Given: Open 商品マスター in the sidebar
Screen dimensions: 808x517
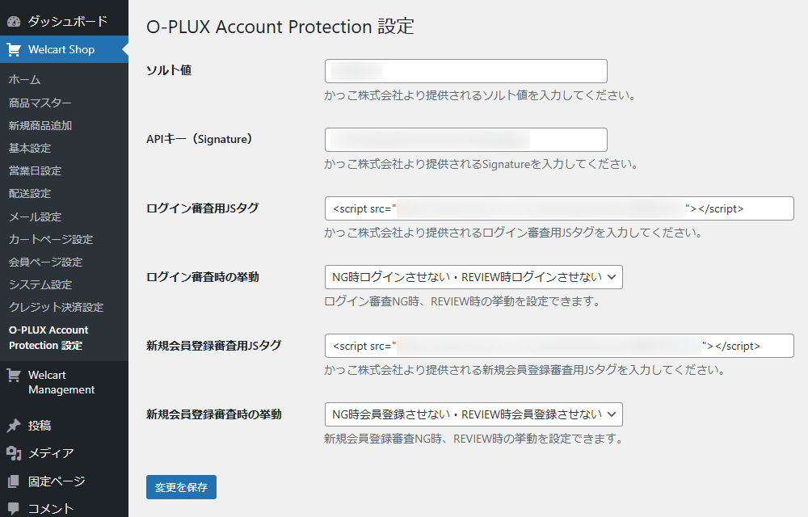Looking at the screenshot, I should (40, 103).
